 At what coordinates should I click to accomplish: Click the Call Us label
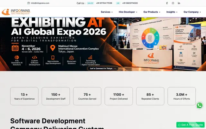[81, 3]
